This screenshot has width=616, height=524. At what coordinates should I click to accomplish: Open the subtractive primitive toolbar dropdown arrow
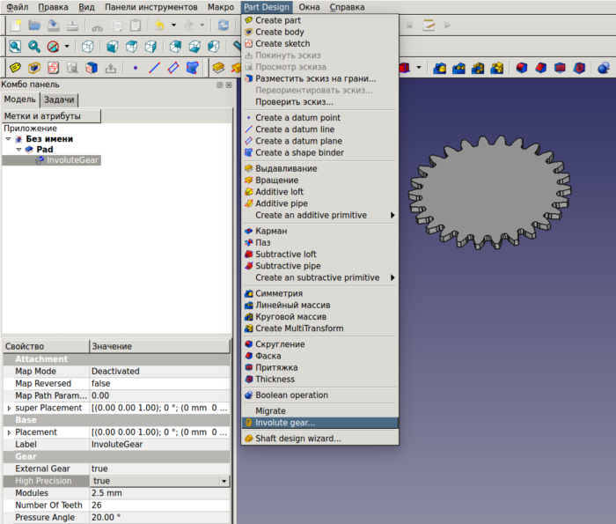click(x=419, y=68)
